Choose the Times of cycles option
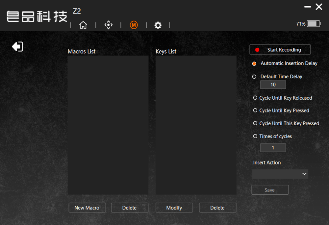329x225 pixels. click(x=255, y=136)
